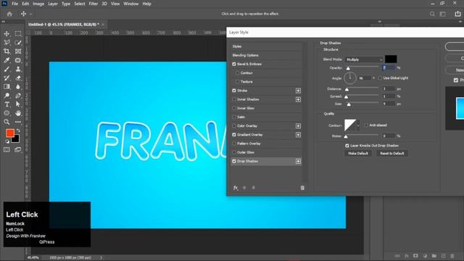Uncheck the Gradient Overlay effect
Screen dimensions: 464x261
click(x=234, y=135)
